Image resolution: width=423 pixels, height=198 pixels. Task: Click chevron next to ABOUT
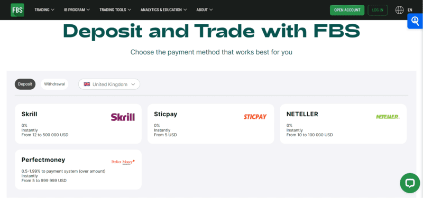click(x=211, y=10)
